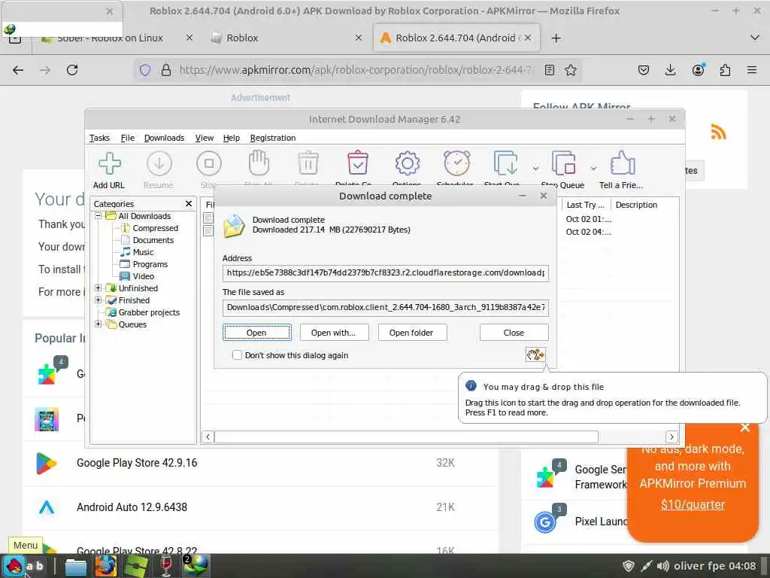This screenshot has width=770, height=578.
Task: Open the list all tabs chevron
Action: click(755, 38)
